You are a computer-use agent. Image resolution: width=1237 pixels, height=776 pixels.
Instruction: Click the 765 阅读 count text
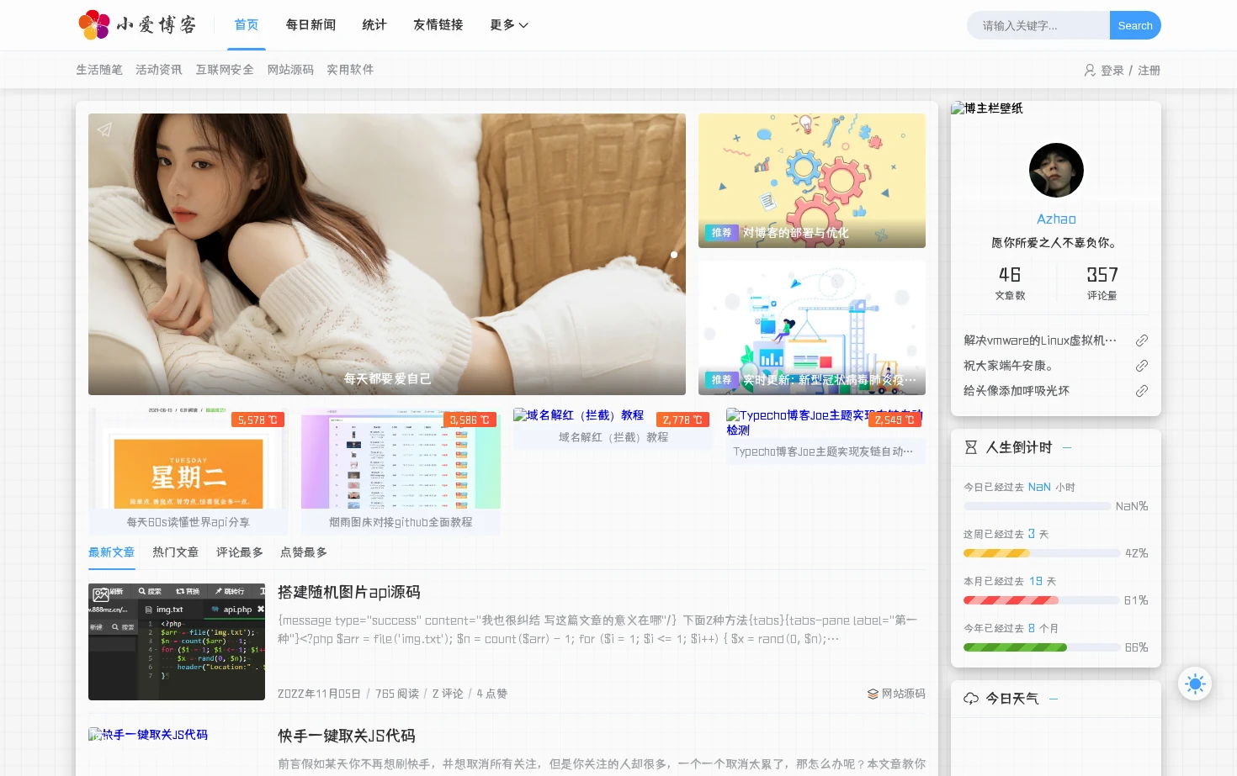pyautogui.click(x=397, y=694)
